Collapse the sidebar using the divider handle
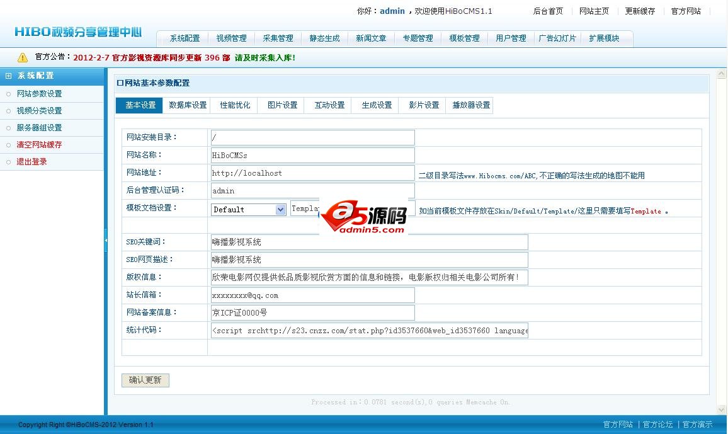 [106, 241]
